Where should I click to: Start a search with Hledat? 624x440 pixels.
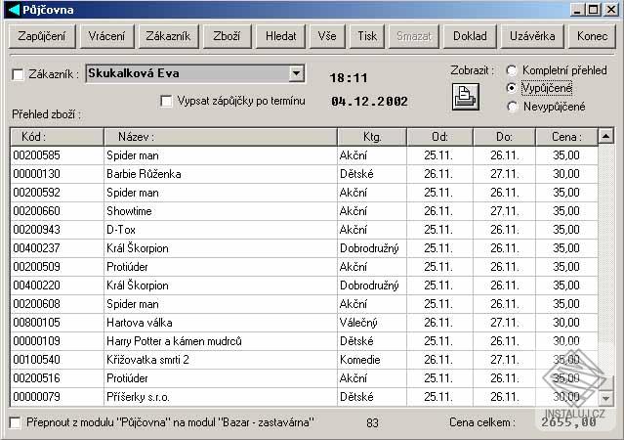280,36
